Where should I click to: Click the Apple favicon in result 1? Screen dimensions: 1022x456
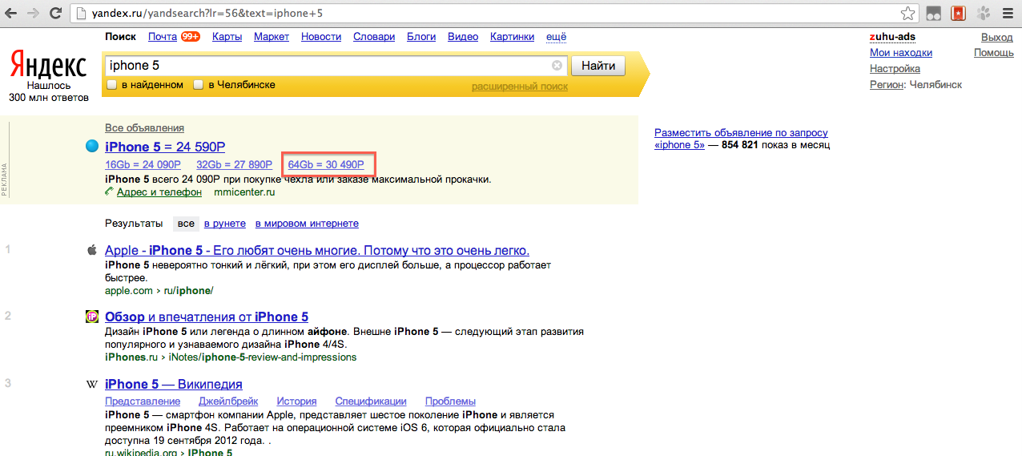point(91,250)
